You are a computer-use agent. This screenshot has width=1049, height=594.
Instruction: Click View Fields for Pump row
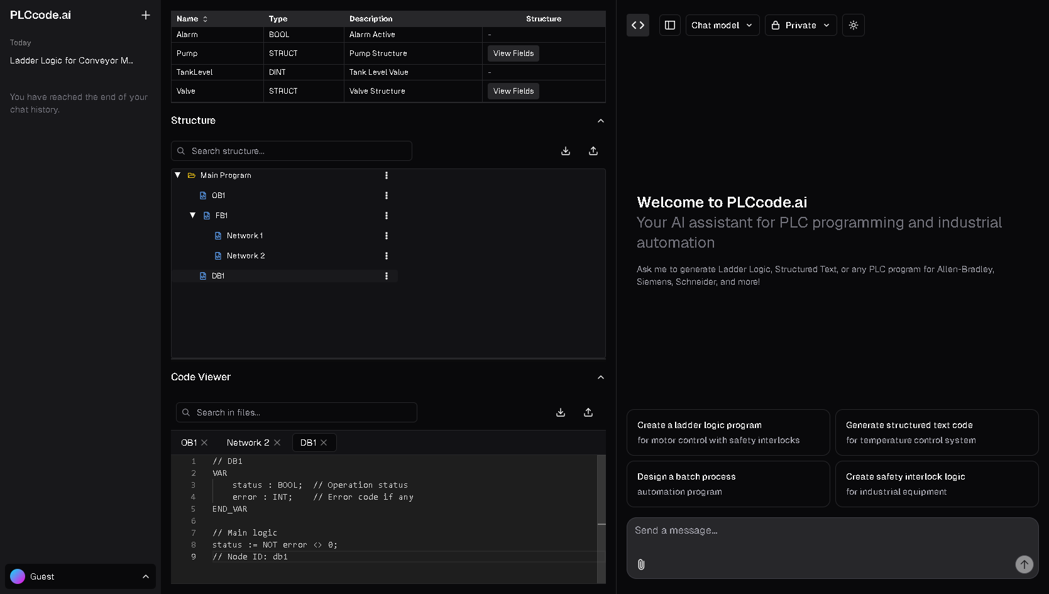click(513, 53)
